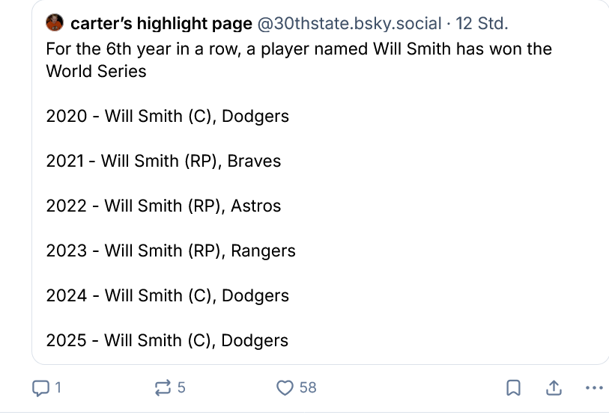Click the reply speech bubble icon
Viewport: 609px width, 418px height.
tap(41, 387)
